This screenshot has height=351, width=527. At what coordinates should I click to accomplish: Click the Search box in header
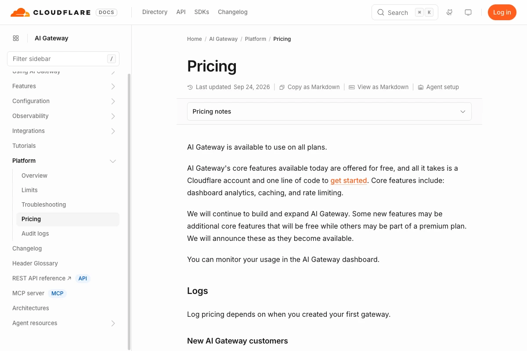click(x=405, y=12)
